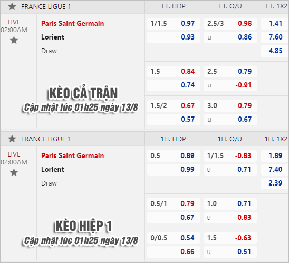
Task: Pick Lorient FT handicap odds 0.93
Action: tap(174, 37)
